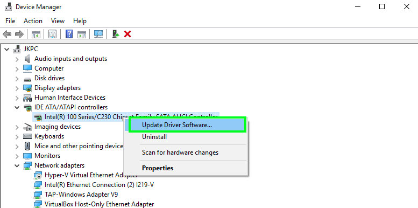The width and height of the screenshot is (418, 208).
Task: Collapse IDE ATA/ATAPI controllers category
Action: pos(17,107)
